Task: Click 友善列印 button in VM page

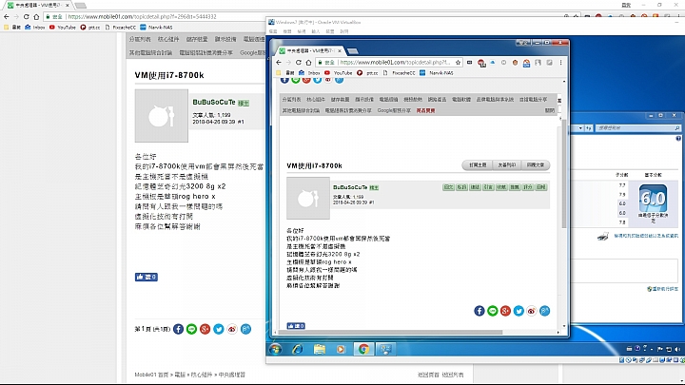Action: (x=506, y=165)
